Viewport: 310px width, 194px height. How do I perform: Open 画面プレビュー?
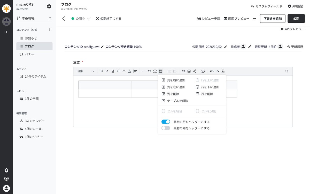click(236, 19)
